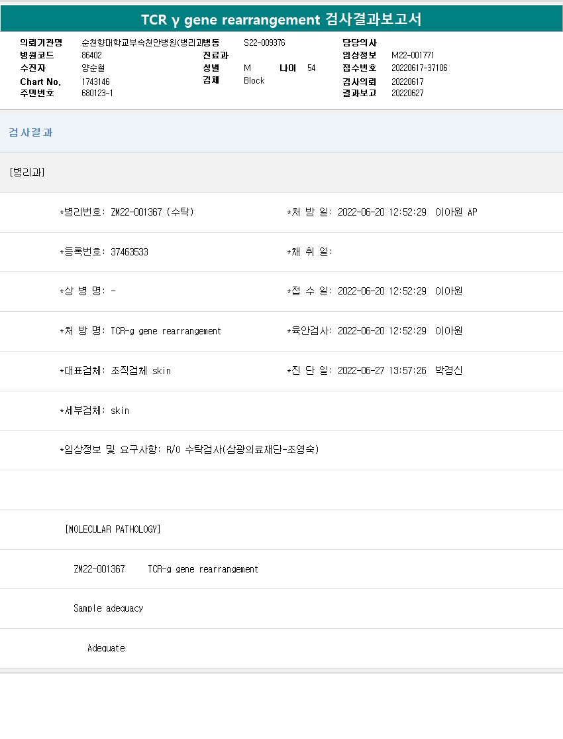563x739 pixels.
Task: Click specimen value Block
Action: 254,80
